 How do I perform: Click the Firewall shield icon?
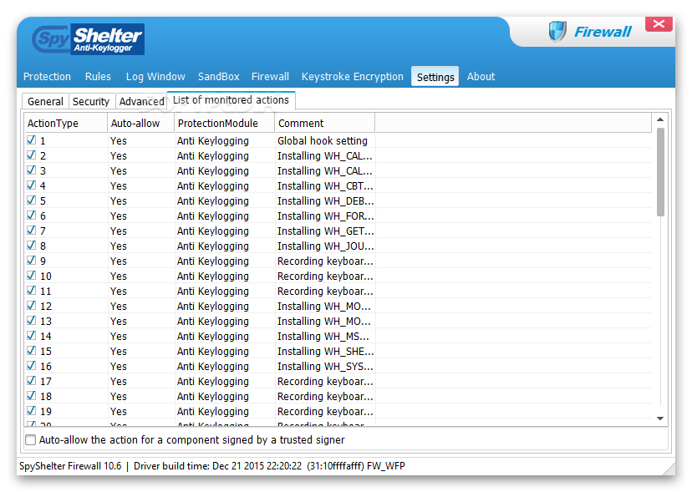[x=557, y=32]
